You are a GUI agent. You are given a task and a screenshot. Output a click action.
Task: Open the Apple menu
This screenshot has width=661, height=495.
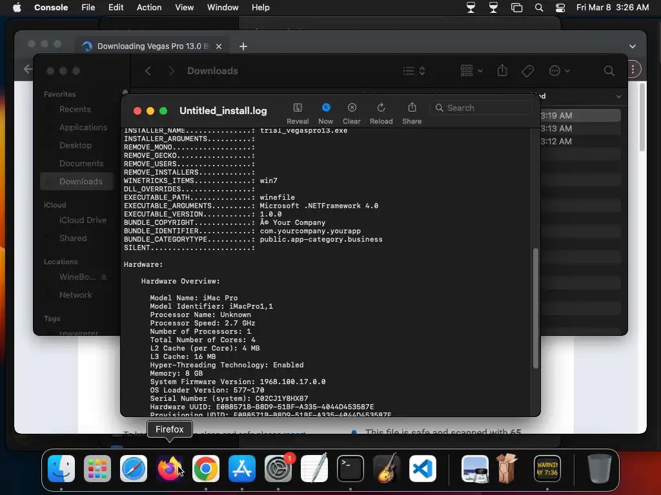coord(17,8)
